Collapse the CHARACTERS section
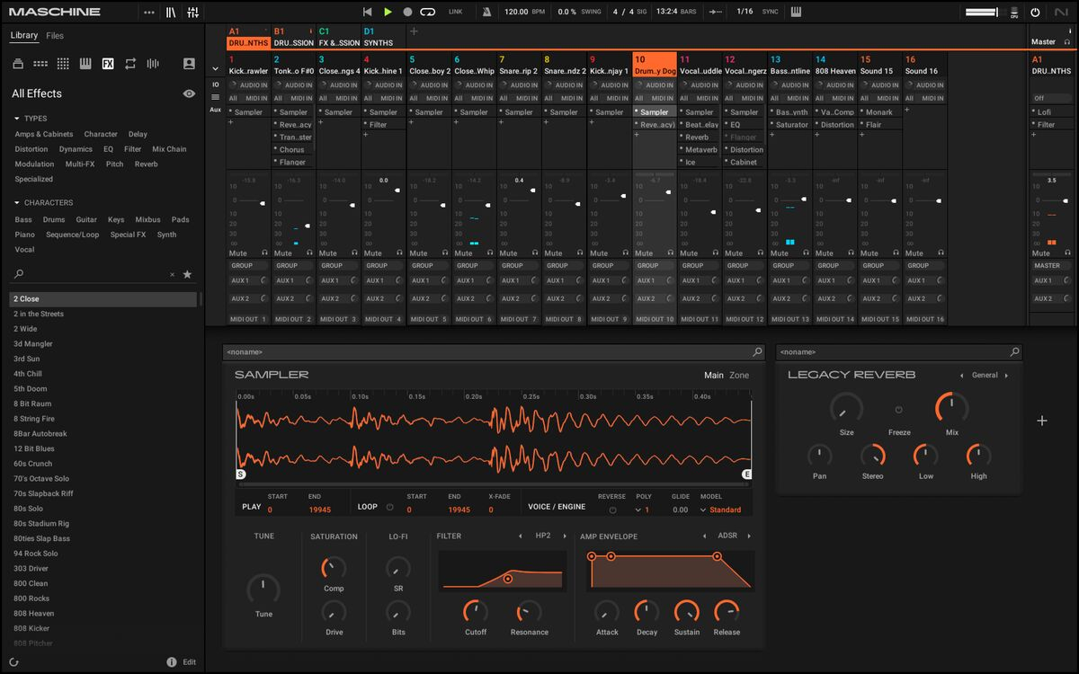This screenshot has width=1079, height=674. tap(17, 203)
